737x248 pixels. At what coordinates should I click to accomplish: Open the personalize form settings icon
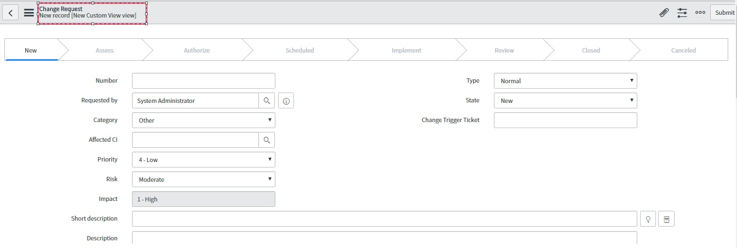coord(682,13)
